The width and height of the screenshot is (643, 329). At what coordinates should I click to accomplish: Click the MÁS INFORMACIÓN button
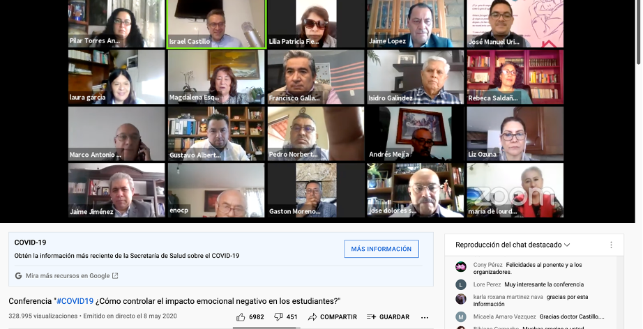point(381,249)
